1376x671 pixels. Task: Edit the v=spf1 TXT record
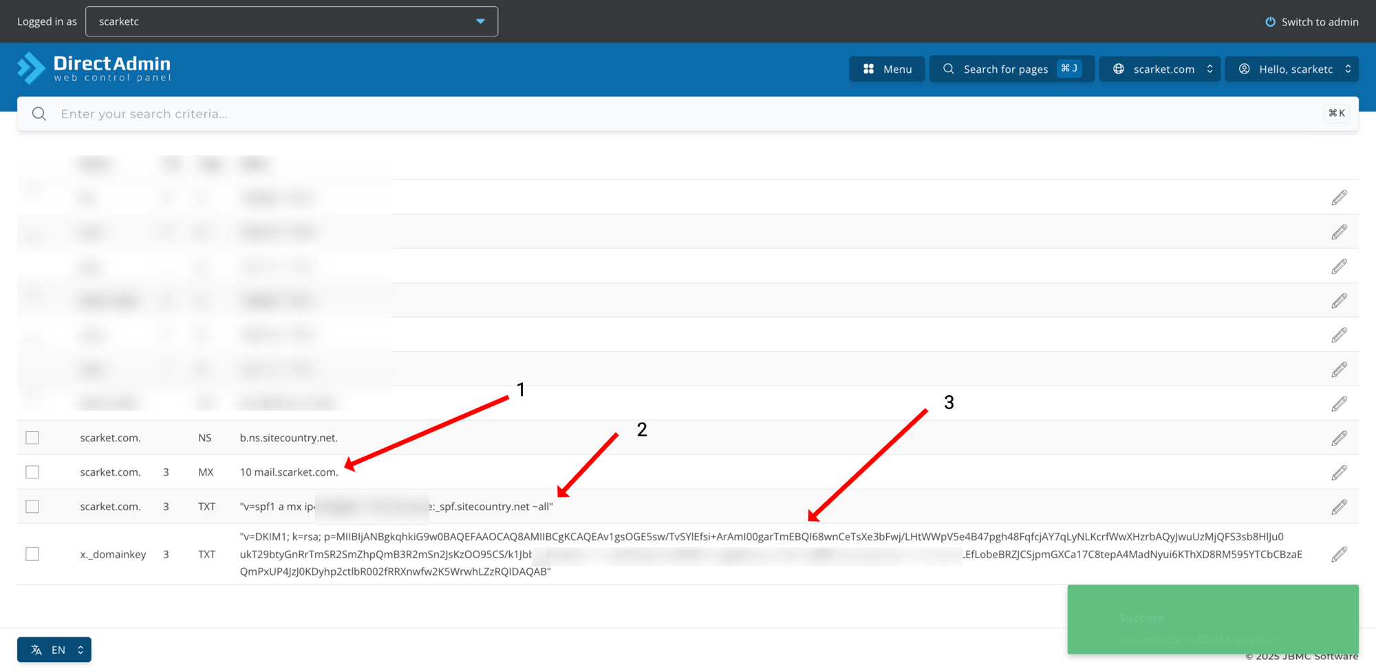1339,507
